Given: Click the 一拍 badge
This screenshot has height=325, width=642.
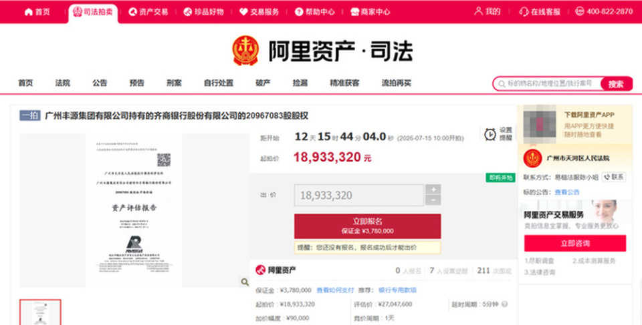Looking at the screenshot, I should point(30,115).
